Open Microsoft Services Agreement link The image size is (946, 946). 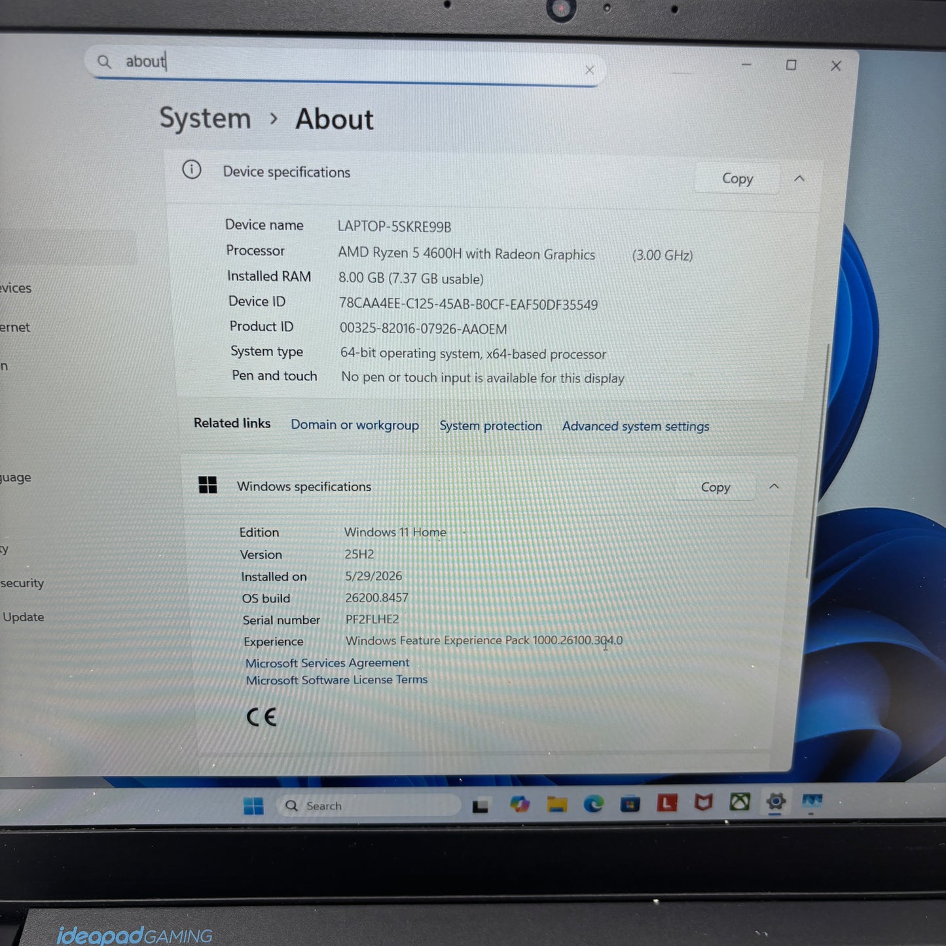[x=327, y=663]
